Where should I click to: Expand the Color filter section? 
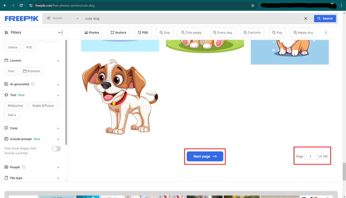pyautogui.click(x=58, y=128)
